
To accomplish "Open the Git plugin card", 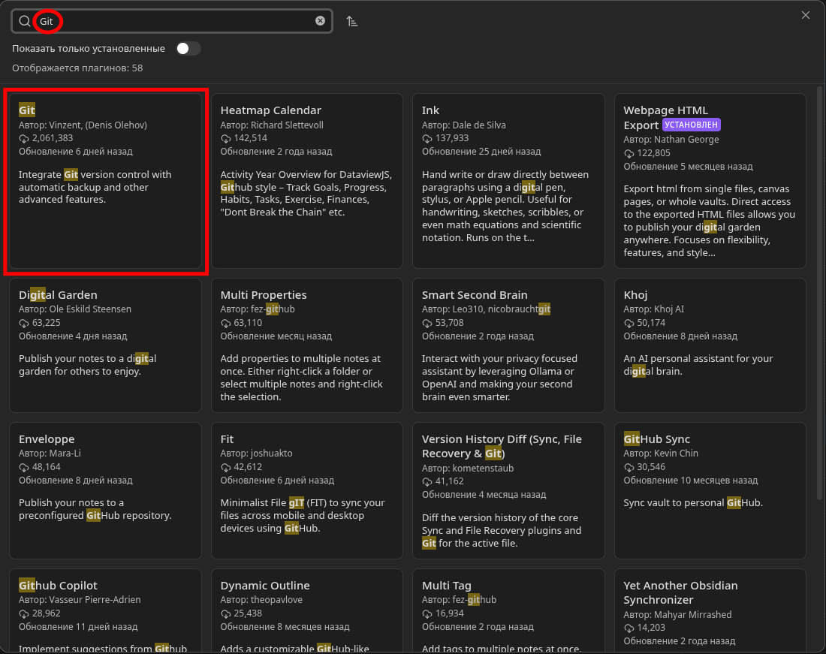I will 105,180.
